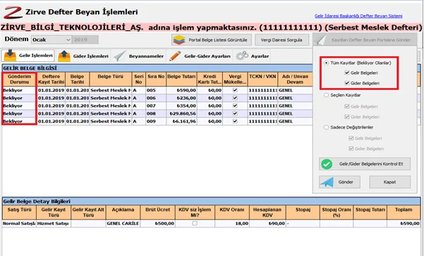The height and width of the screenshot is (256, 424).
Task: Toggle Vergi Mükellefi checkbox in row 009
Action: 235,121
